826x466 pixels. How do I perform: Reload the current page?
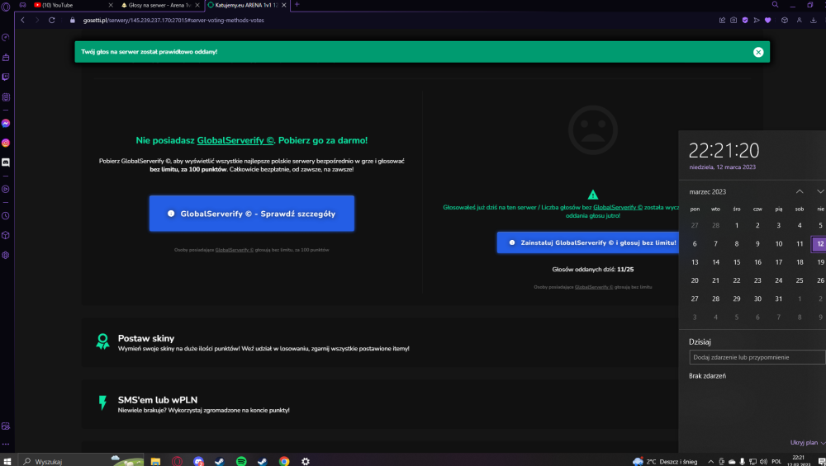51,20
